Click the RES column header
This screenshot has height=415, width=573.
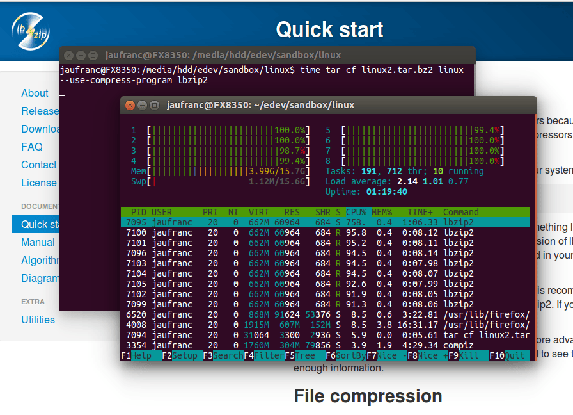(x=292, y=212)
